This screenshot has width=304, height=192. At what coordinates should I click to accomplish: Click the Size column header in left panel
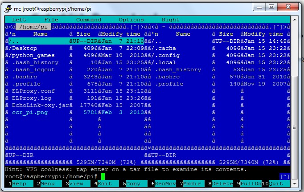[x=83, y=34]
